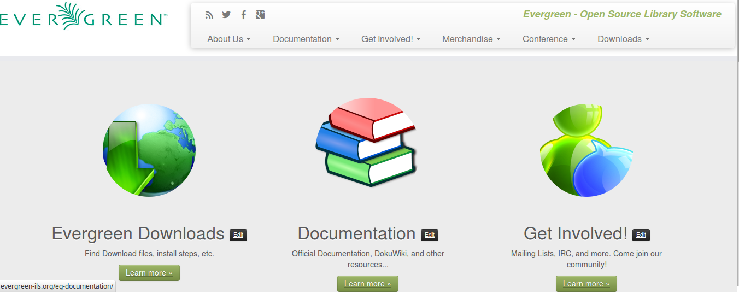Click Edit next to Get Involved! heading
Image resolution: width=739 pixels, height=293 pixels.
tap(641, 235)
